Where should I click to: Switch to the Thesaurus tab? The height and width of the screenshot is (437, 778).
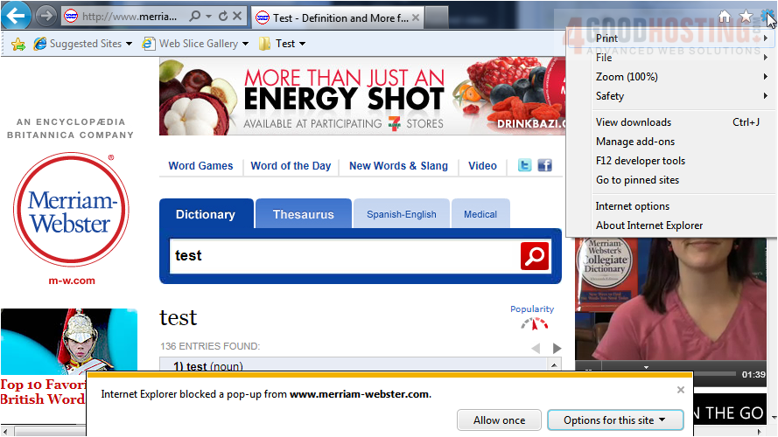303,214
